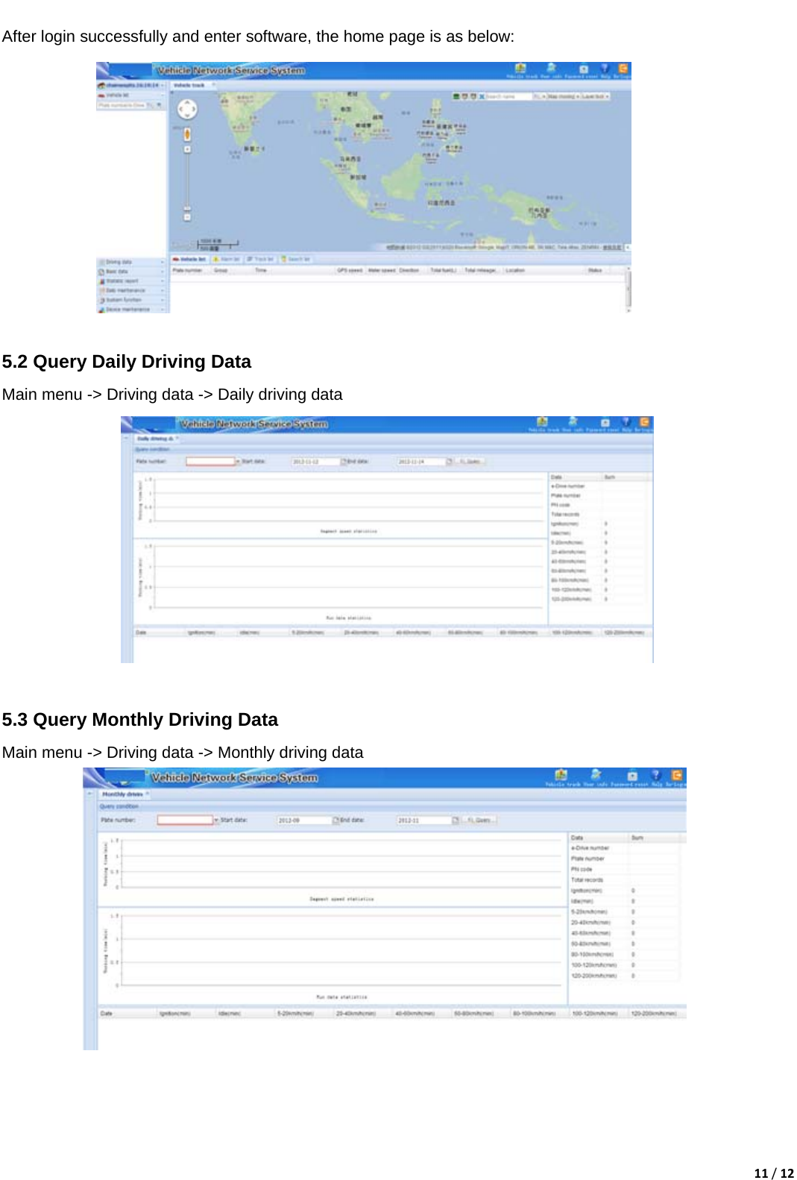Click Password reset icon in Daily driving data screenshot
Image resolution: width=797 pixels, height=1180 pixels.
coord(605,423)
